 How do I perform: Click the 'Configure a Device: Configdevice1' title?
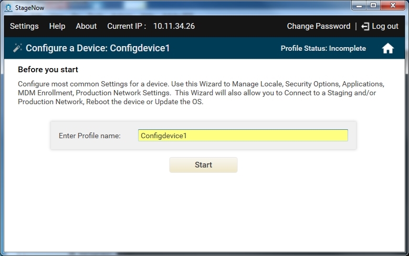pos(98,49)
